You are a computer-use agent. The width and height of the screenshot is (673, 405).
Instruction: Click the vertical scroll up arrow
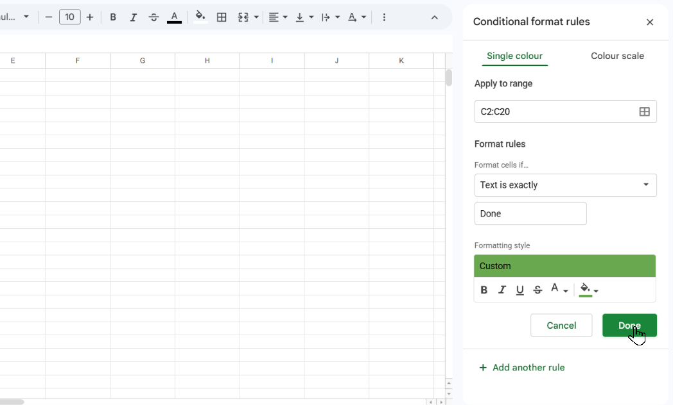[x=449, y=383]
